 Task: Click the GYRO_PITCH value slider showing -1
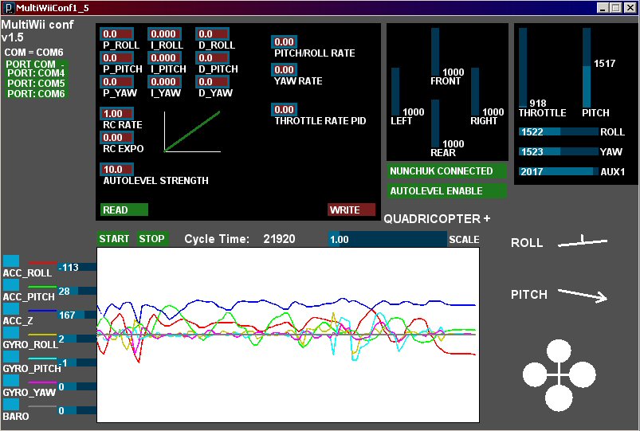coord(77,362)
